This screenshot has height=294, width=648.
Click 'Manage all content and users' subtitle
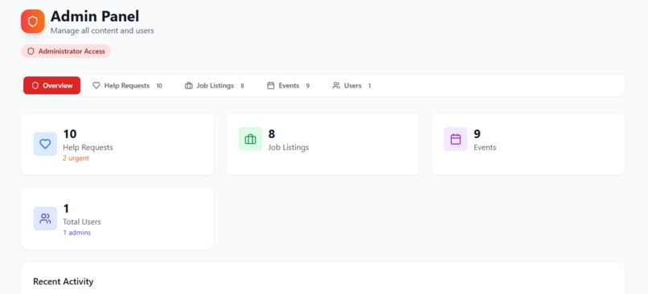[102, 31]
